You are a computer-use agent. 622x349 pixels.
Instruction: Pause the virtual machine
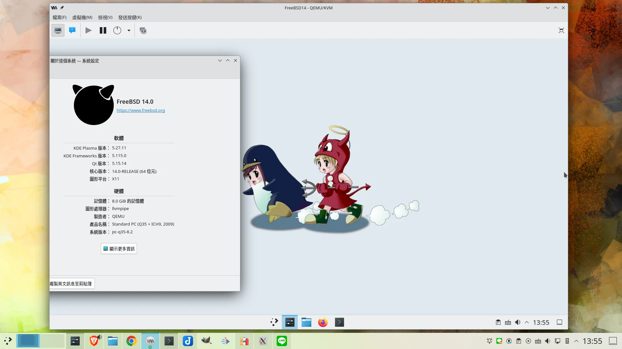click(103, 30)
